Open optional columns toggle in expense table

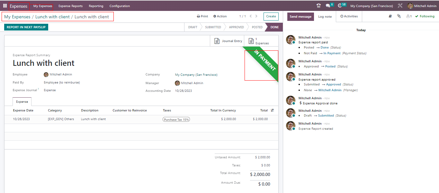[272, 110]
